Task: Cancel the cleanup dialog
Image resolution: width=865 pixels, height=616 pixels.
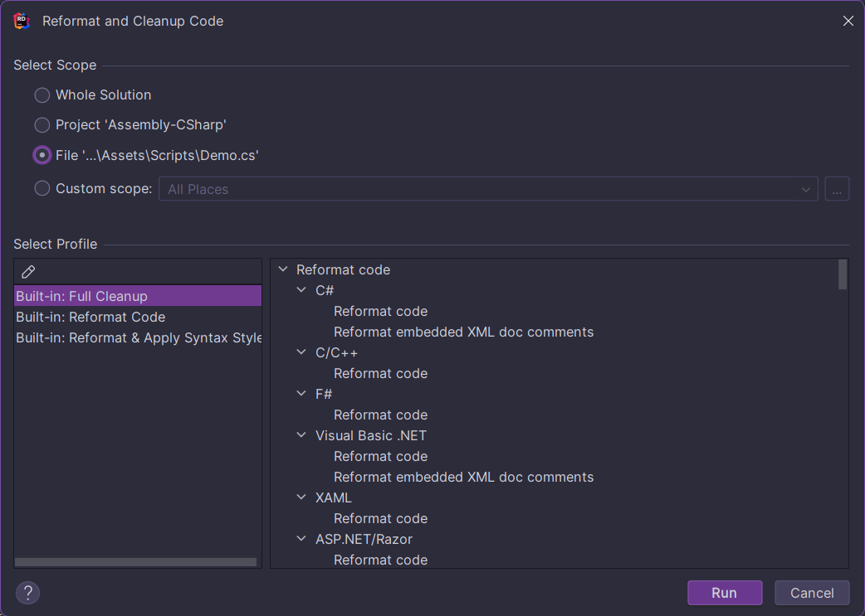Action: pyautogui.click(x=812, y=593)
